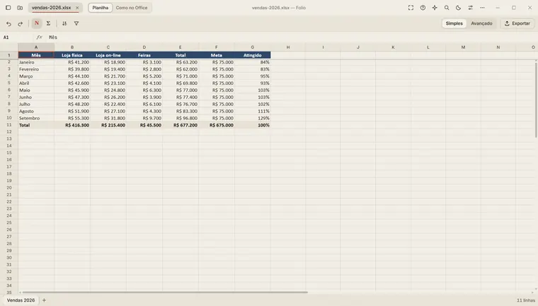
Task: Click the Atingido header cell
Action: (x=253, y=55)
